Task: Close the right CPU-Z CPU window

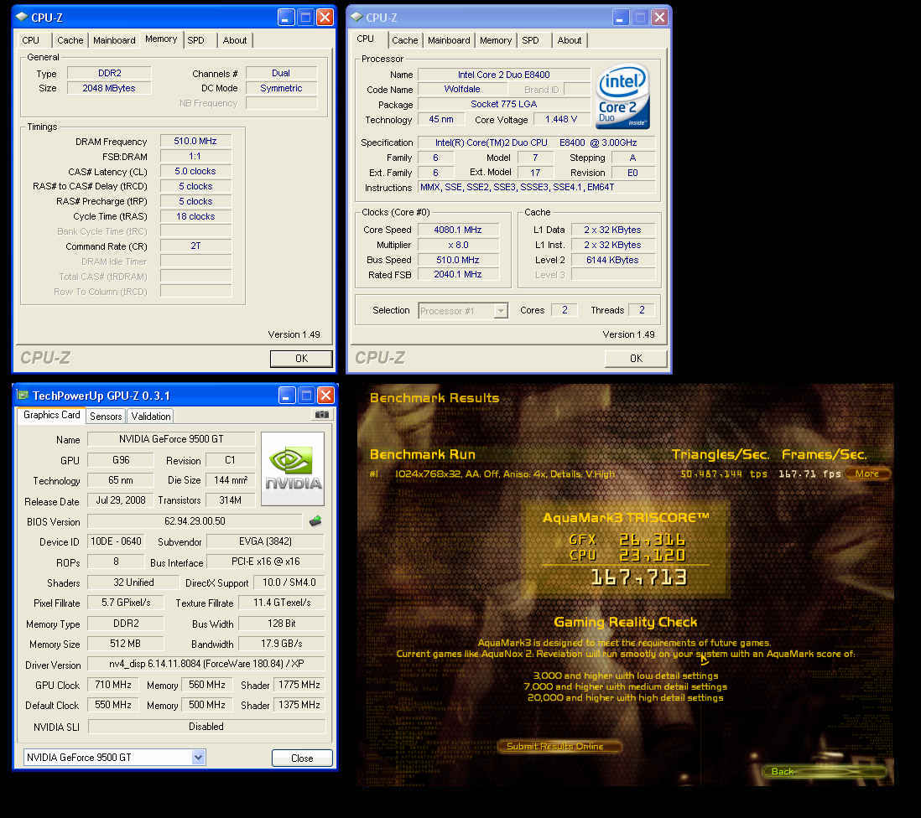Action: click(x=659, y=17)
